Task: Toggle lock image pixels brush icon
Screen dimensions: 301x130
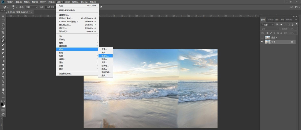Action: point(271,33)
